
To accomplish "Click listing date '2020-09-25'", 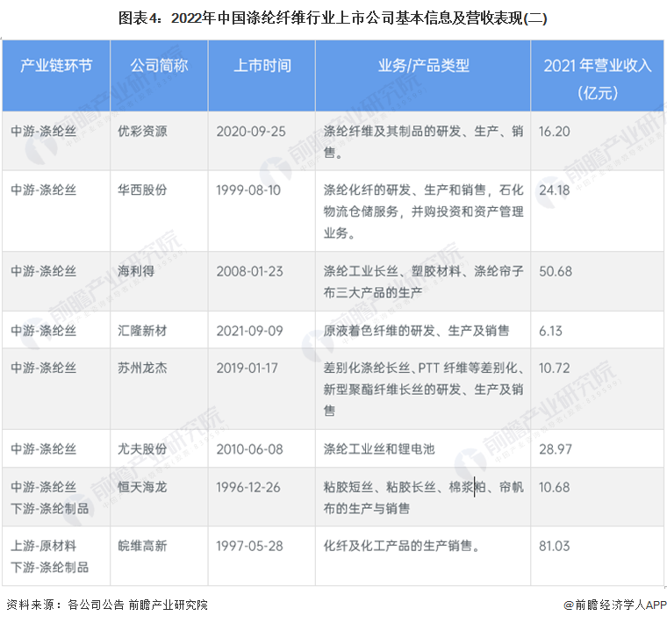I will (x=250, y=132).
